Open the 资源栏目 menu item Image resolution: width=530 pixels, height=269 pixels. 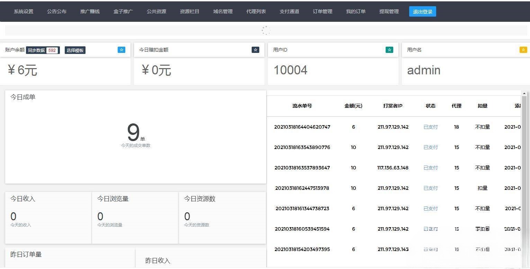coord(189,11)
